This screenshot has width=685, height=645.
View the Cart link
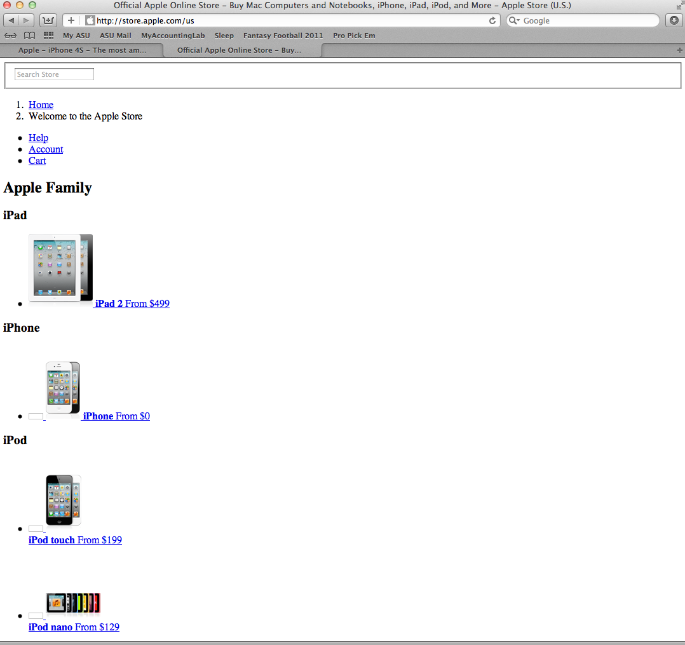(37, 161)
